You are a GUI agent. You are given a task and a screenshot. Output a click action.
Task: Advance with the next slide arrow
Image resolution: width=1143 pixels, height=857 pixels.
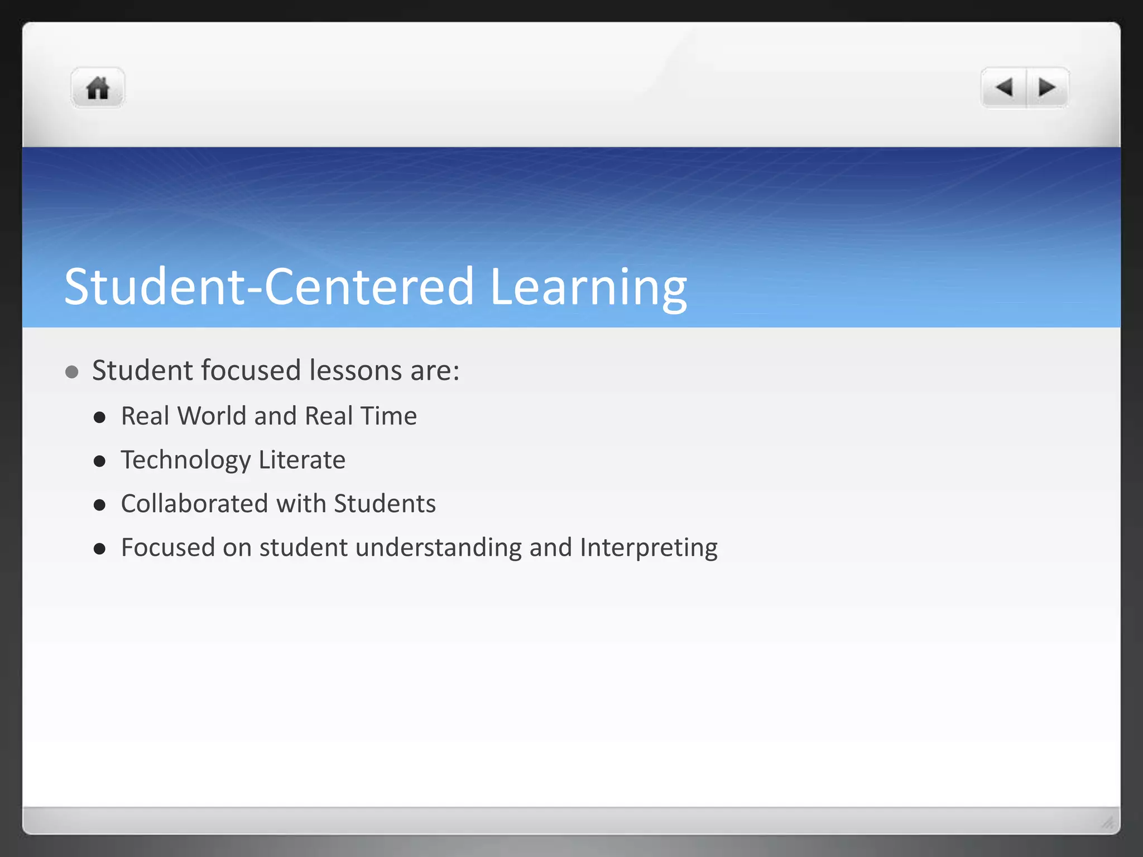coord(1048,88)
